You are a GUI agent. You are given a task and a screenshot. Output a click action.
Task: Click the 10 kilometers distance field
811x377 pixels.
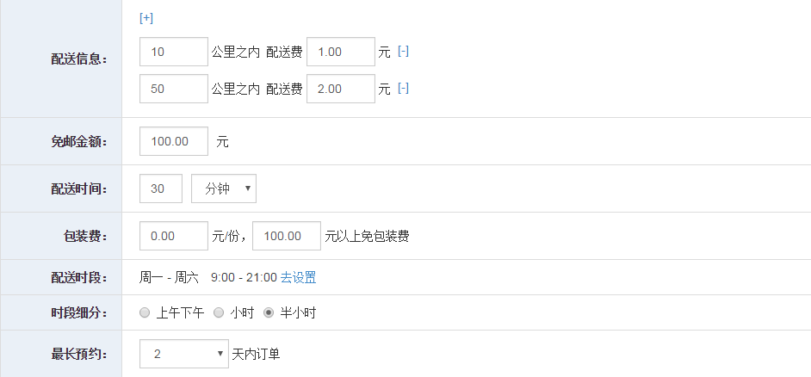pos(174,52)
